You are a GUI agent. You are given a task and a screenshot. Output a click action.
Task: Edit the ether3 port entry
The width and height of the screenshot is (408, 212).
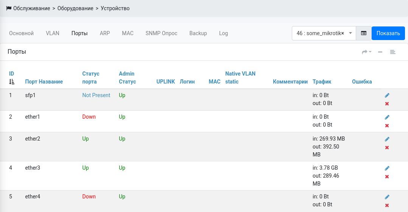click(387, 168)
